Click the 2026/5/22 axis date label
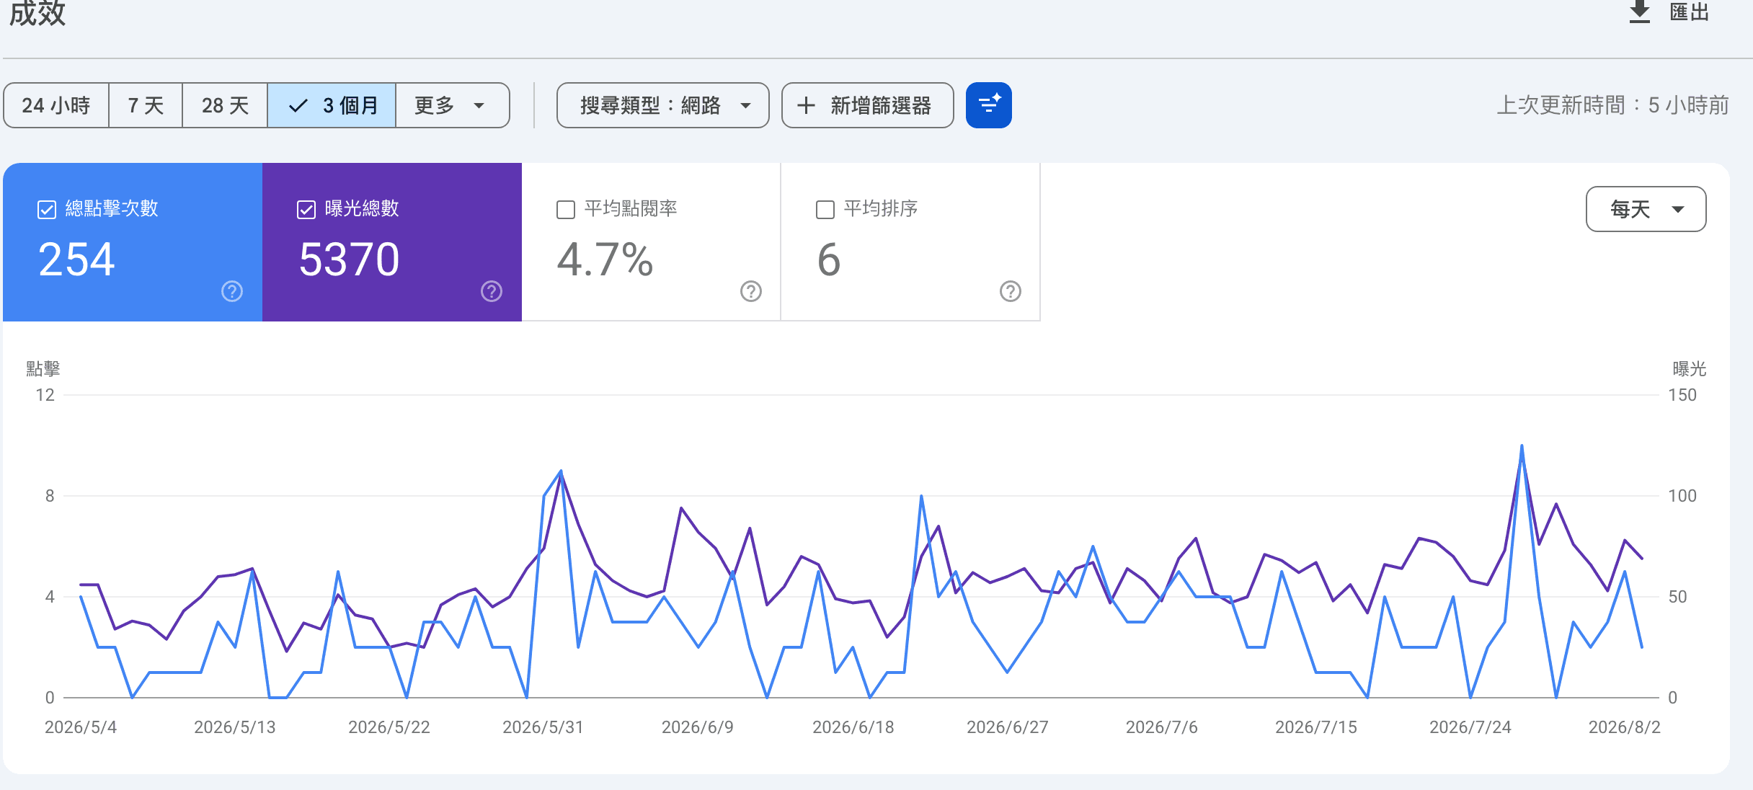This screenshot has height=790, width=1753. coord(389,727)
